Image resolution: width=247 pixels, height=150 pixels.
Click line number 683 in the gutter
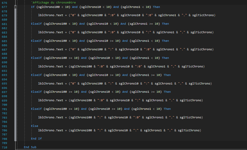coord(4,33)
